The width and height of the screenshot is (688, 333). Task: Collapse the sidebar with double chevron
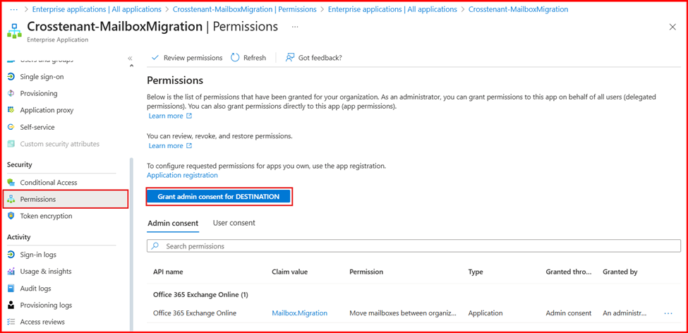130,58
